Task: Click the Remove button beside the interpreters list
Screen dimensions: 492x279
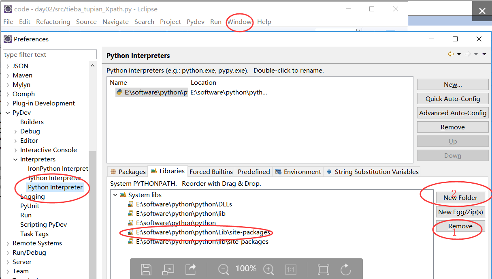Action: [x=453, y=127]
